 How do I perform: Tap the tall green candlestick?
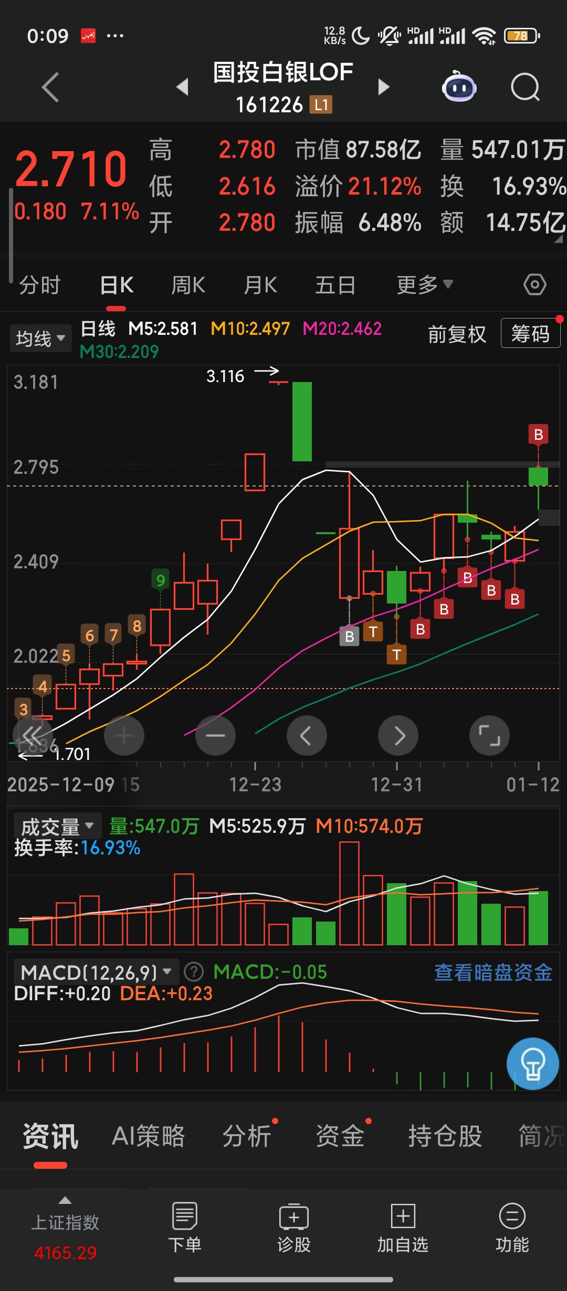point(302,421)
